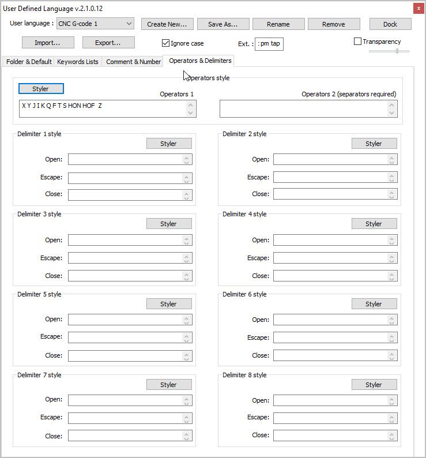The image size is (426, 458).
Task: Click Delimiter 3 Escape field
Action: point(130,258)
